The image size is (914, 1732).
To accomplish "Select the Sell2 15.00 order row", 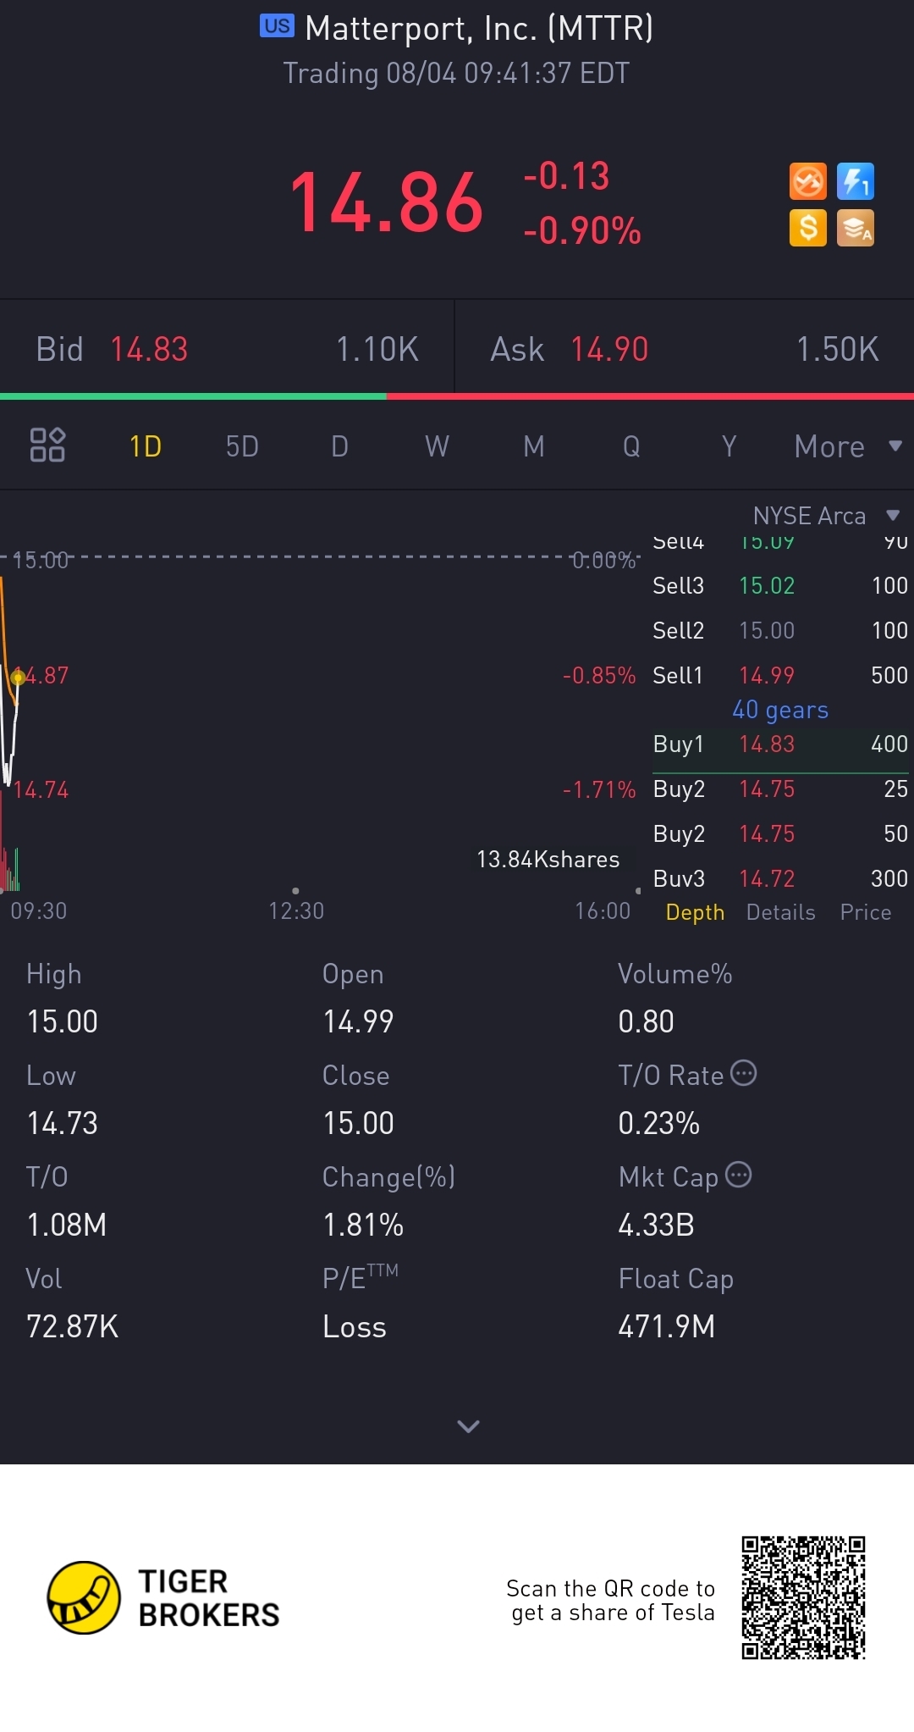I will (780, 630).
